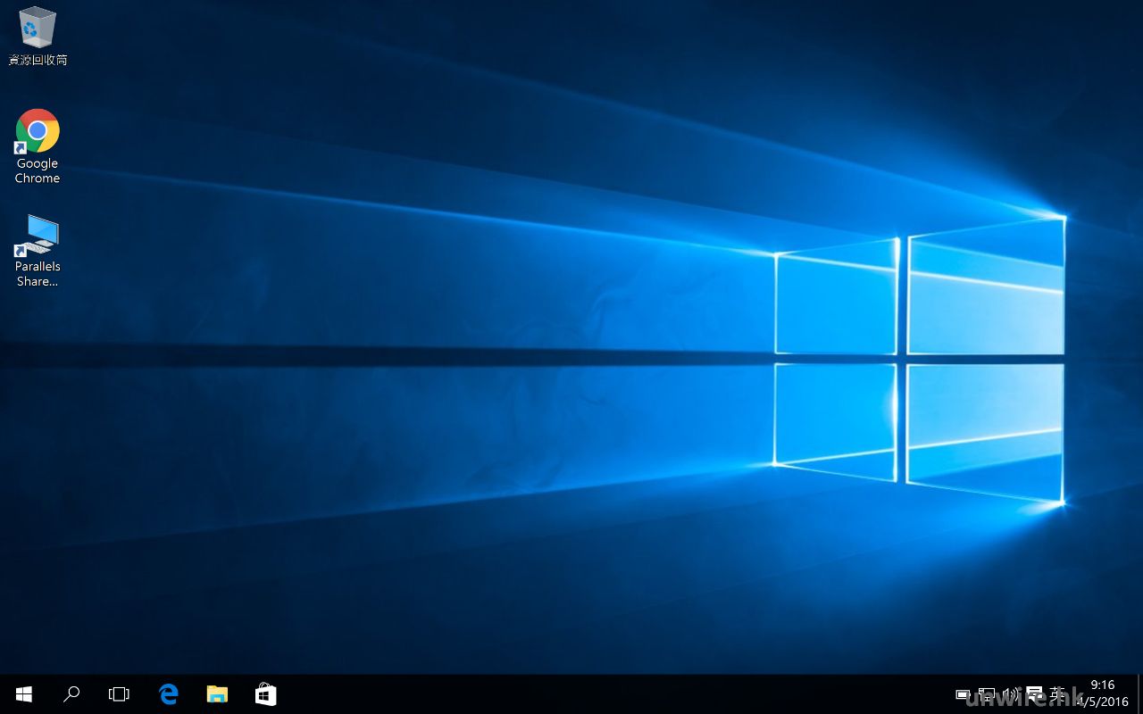This screenshot has height=714, width=1143.
Task: Select the Recycle Bin desktop icon
Action: click(x=38, y=27)
